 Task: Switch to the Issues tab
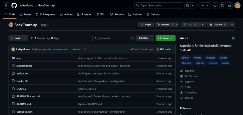click(x=25, y=14)
